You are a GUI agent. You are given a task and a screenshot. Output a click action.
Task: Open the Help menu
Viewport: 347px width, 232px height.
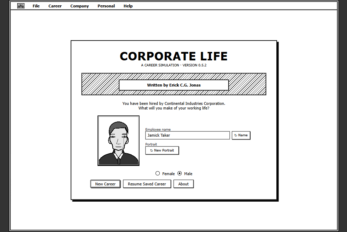pyautogui.click(x=128, y=6)
